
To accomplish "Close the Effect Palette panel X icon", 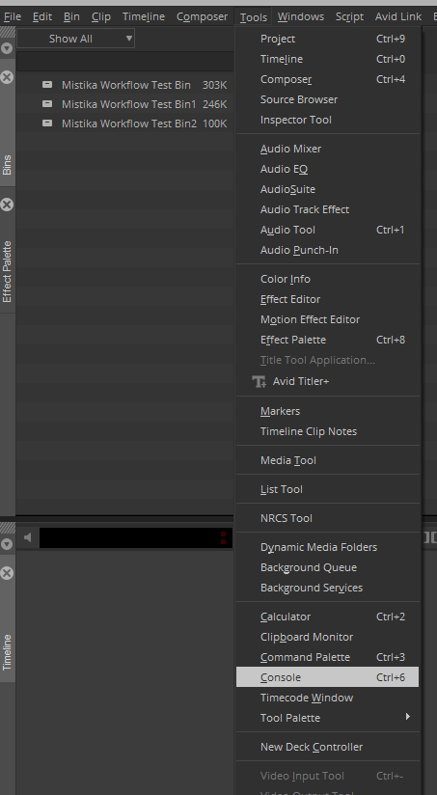I will (x=7, y=205).
